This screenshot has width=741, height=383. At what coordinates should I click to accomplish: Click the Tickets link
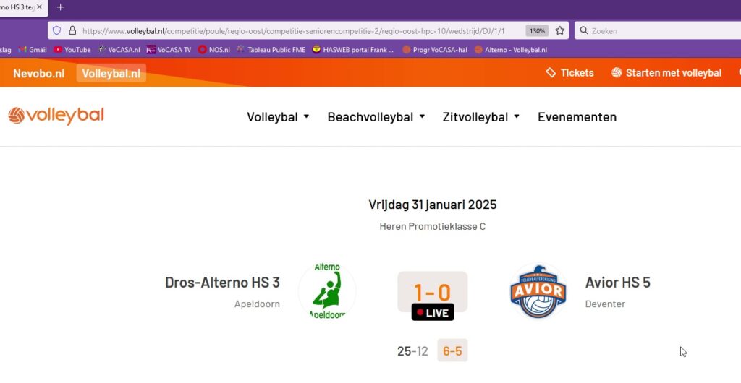click(569, 73)
